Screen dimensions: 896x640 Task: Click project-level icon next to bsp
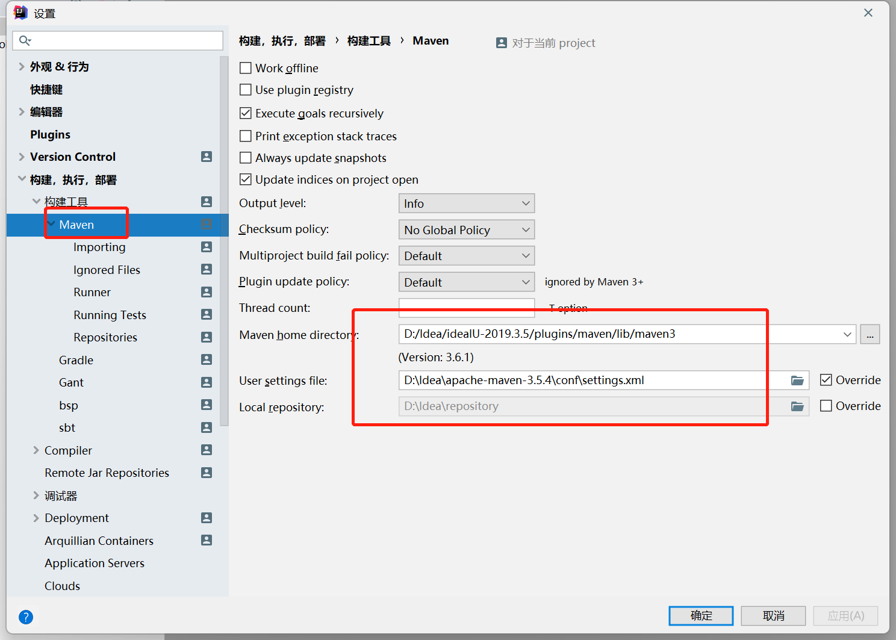pos(207,405)
